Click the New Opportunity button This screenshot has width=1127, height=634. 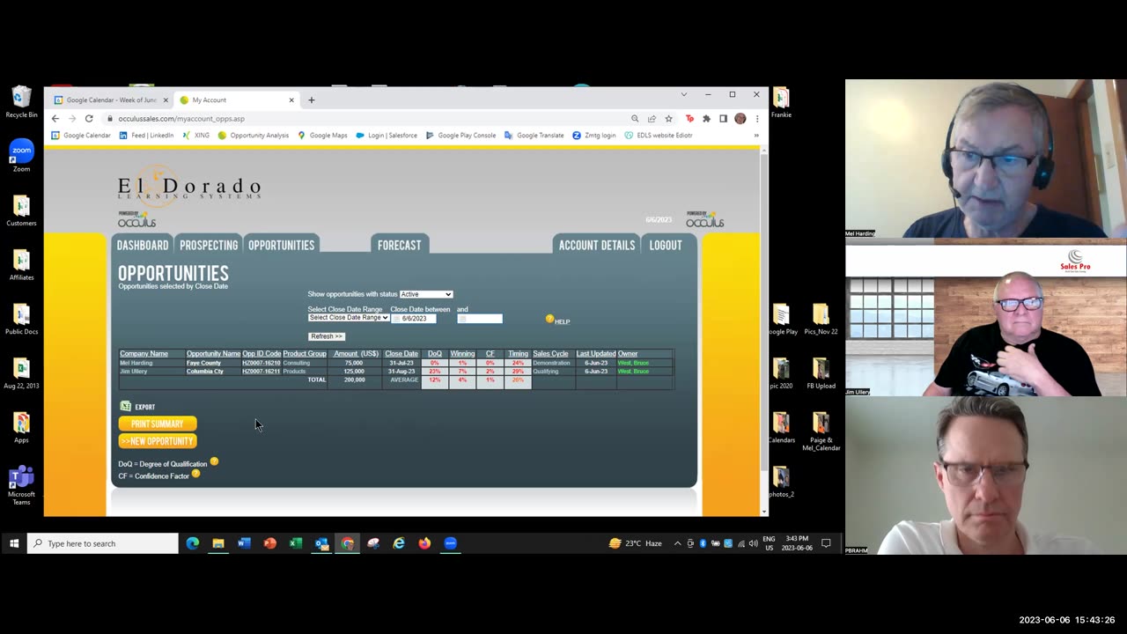click(158, 441)
